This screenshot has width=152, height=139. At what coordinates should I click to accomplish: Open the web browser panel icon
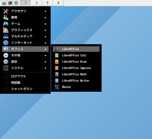(16, 3)
